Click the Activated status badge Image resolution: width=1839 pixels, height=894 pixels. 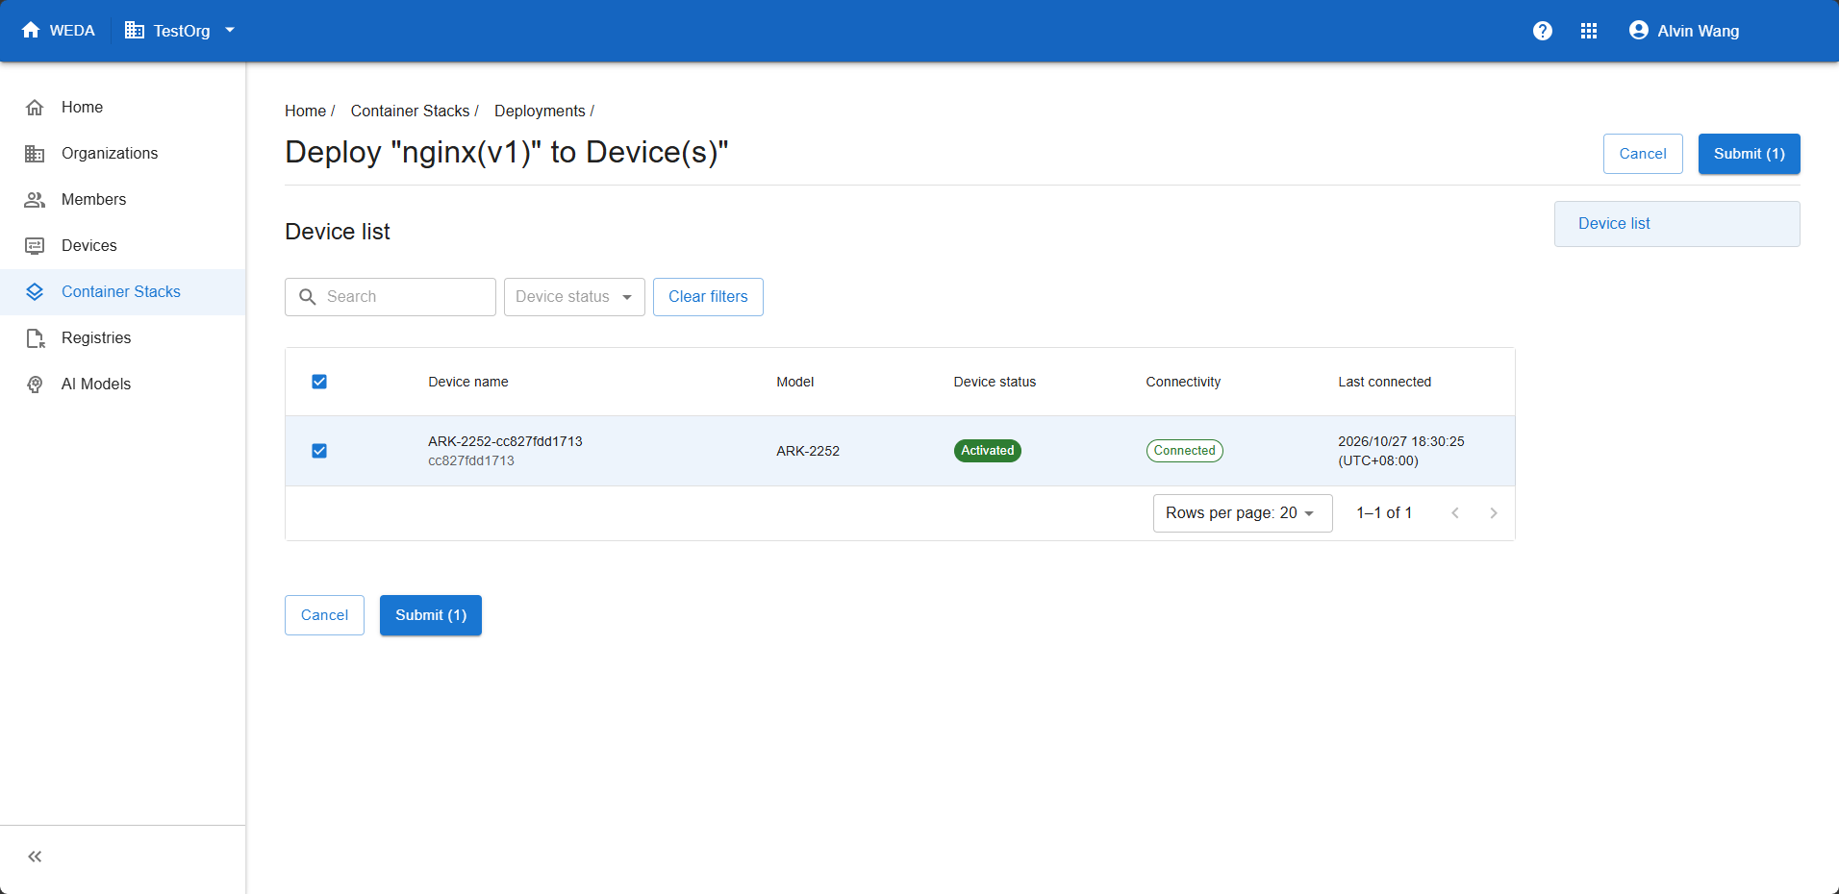988,451
